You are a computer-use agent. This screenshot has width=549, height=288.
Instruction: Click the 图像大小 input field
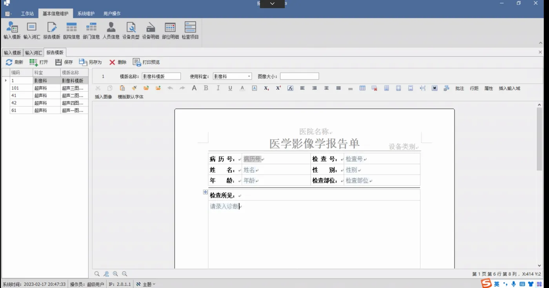(300, 77)
